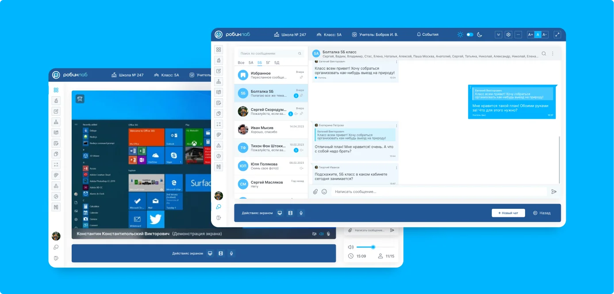This screenshot has width=614, height=294.
Task: Expand the double-chevron dropdown in top bar
Action: point(499,34)
